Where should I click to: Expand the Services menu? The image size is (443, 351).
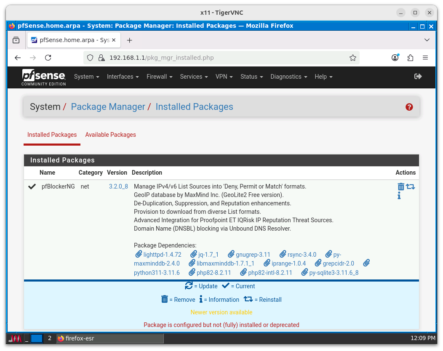click(x=194, y=77)
